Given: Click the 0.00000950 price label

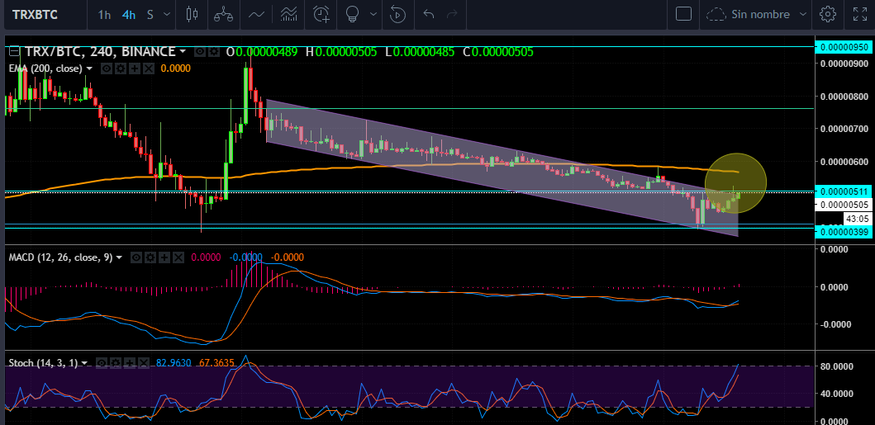Looking at the screenshot, I should click(843, 47).
